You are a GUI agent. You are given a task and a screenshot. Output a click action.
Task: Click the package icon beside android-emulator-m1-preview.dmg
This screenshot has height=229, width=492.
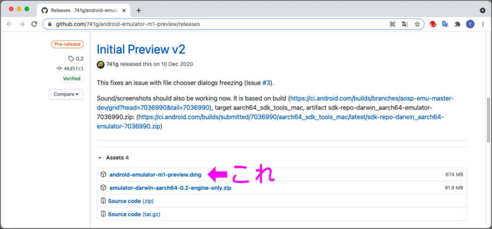[103, 174]
